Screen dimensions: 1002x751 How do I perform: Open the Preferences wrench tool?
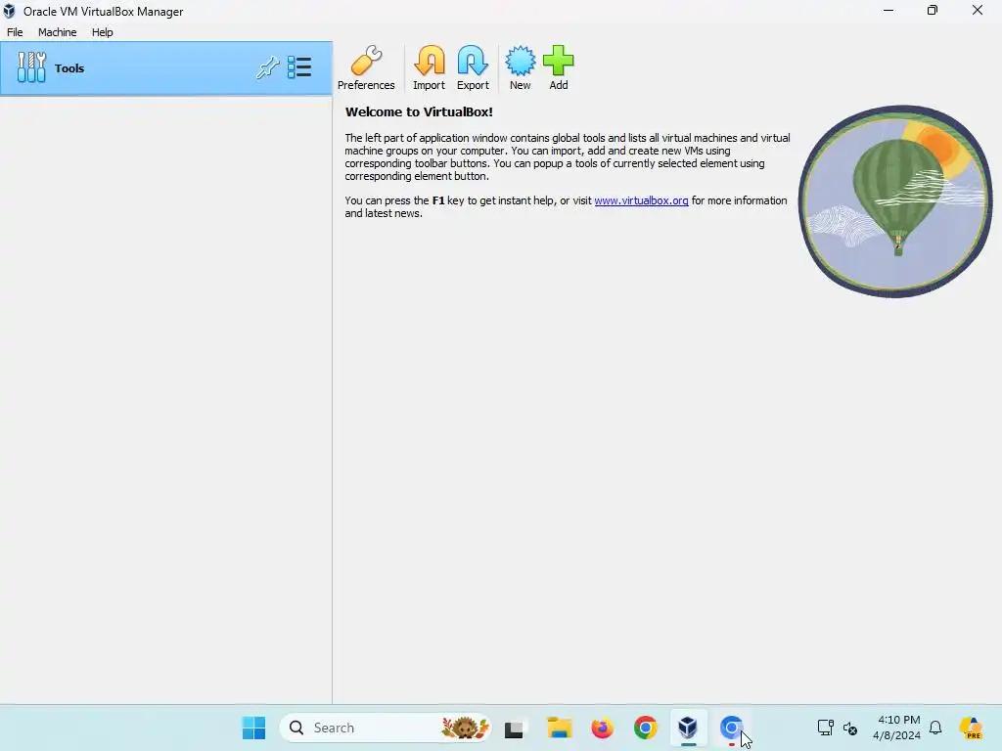[x=366, y=67]
